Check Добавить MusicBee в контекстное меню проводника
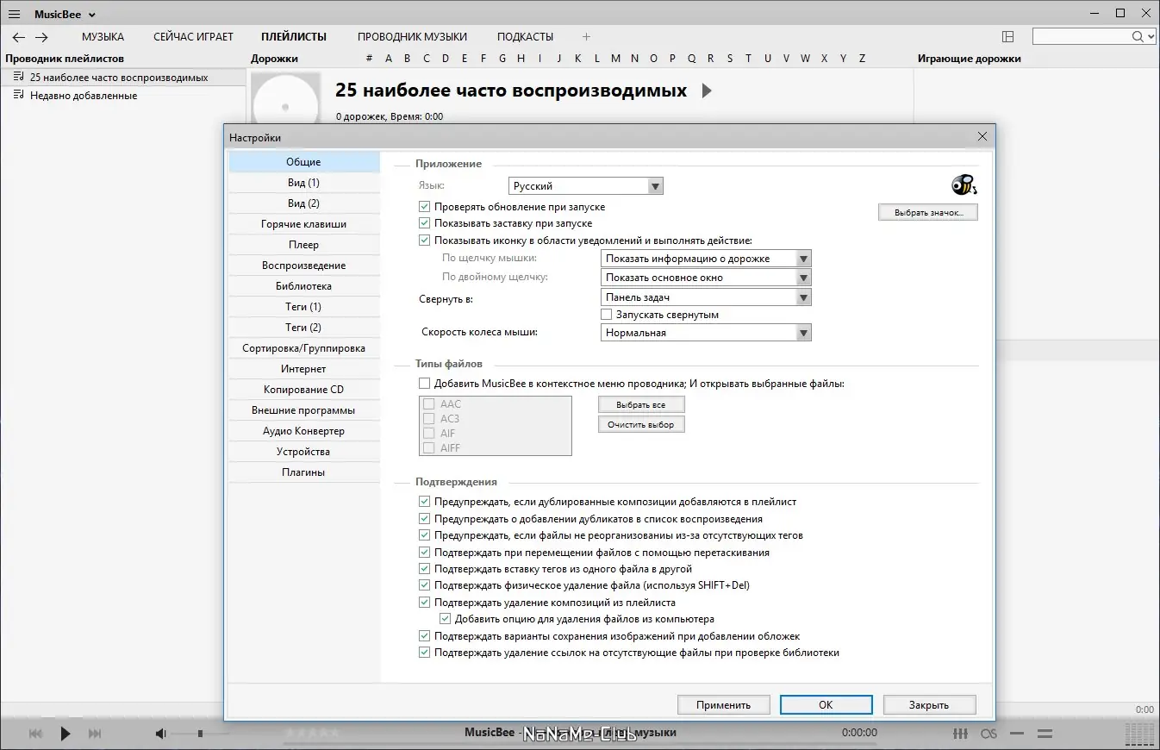Viewport: 1160px width, 750px height. 424,384
